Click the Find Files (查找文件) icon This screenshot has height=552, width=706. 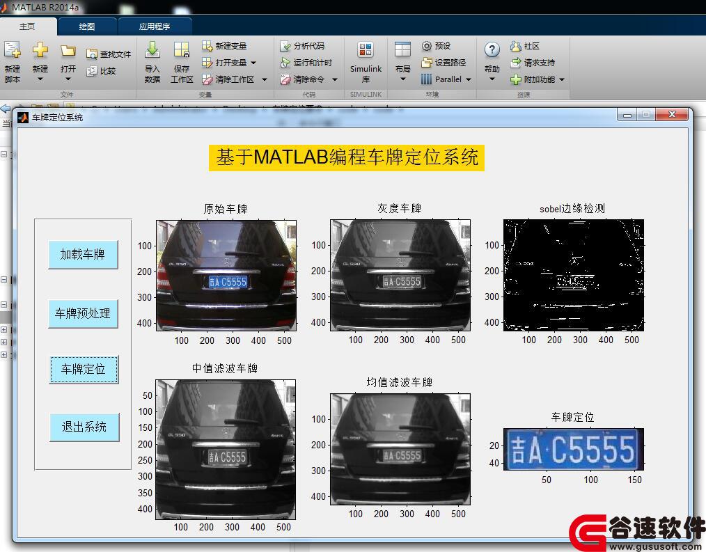pos(91,54)
